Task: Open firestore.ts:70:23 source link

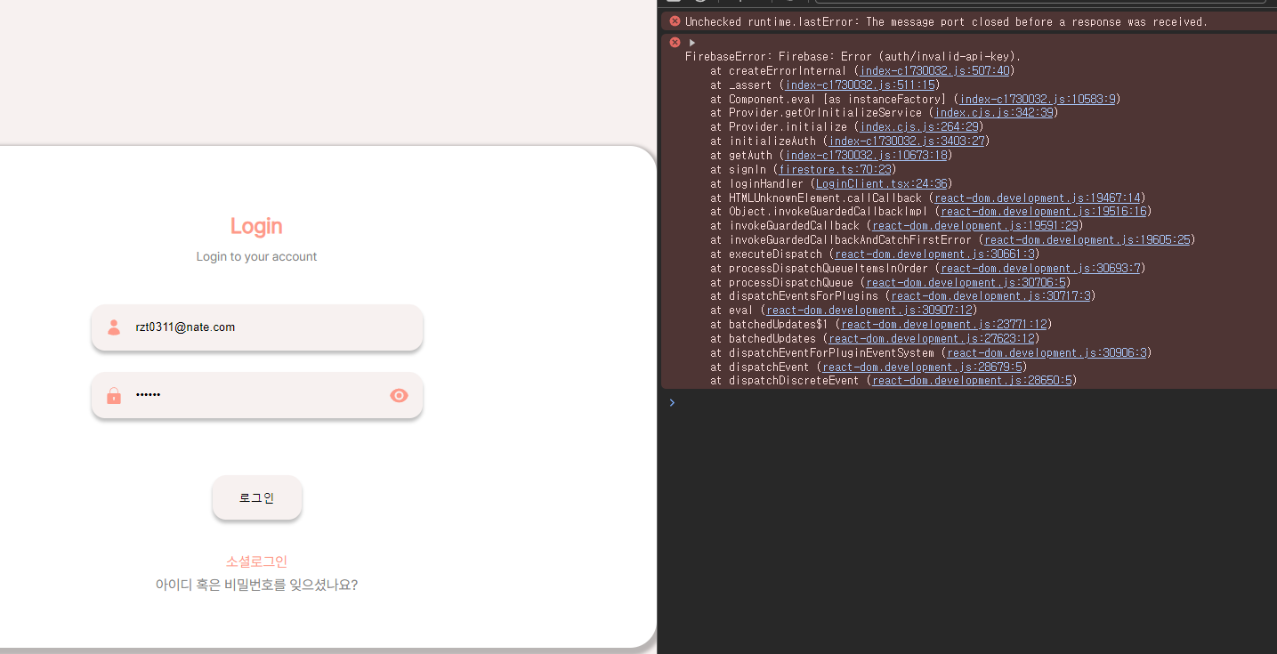Action: pyautogui.click(x=835, y=169)
